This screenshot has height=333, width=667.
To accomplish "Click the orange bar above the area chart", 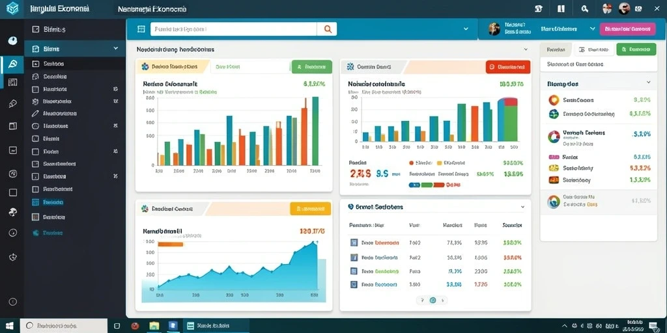I will coord(170,245).
